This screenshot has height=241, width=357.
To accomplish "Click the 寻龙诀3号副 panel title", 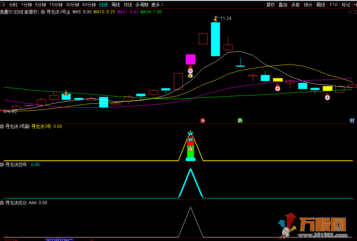I will (17, 126).
